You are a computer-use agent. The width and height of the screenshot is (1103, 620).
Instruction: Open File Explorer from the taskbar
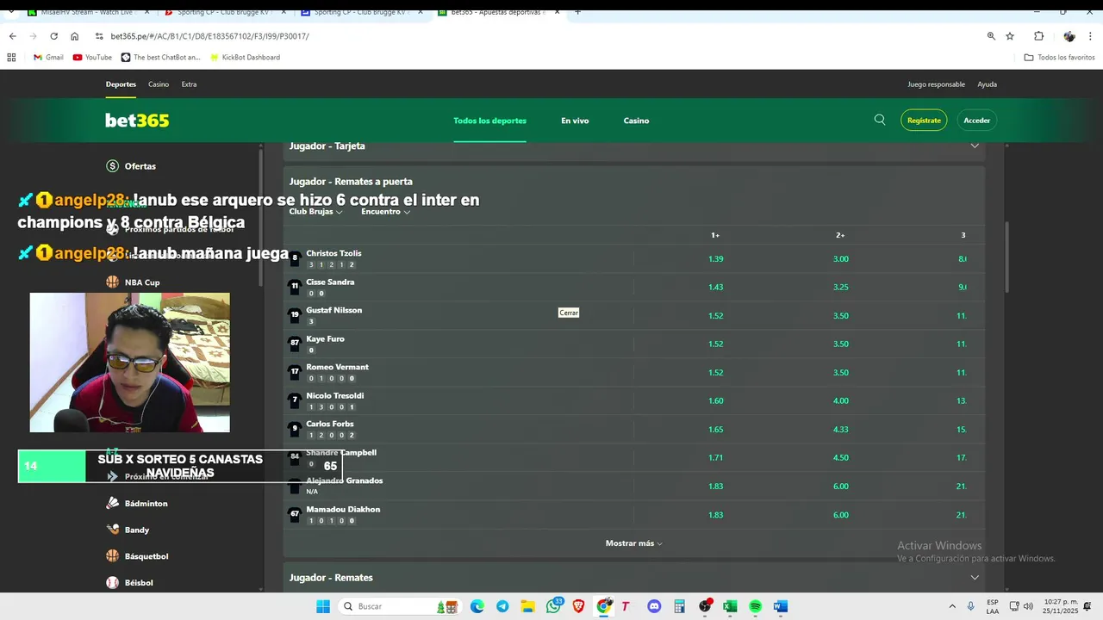coord(528,606)
